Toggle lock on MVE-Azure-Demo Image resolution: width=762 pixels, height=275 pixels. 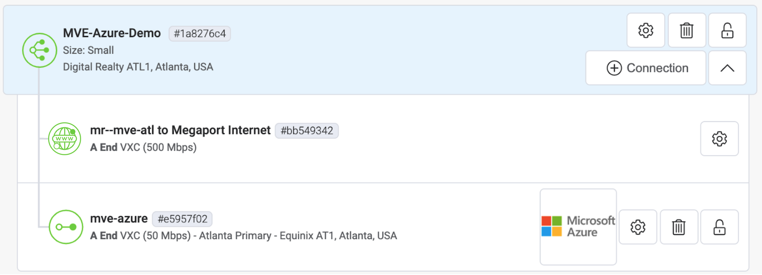[727, 30]
